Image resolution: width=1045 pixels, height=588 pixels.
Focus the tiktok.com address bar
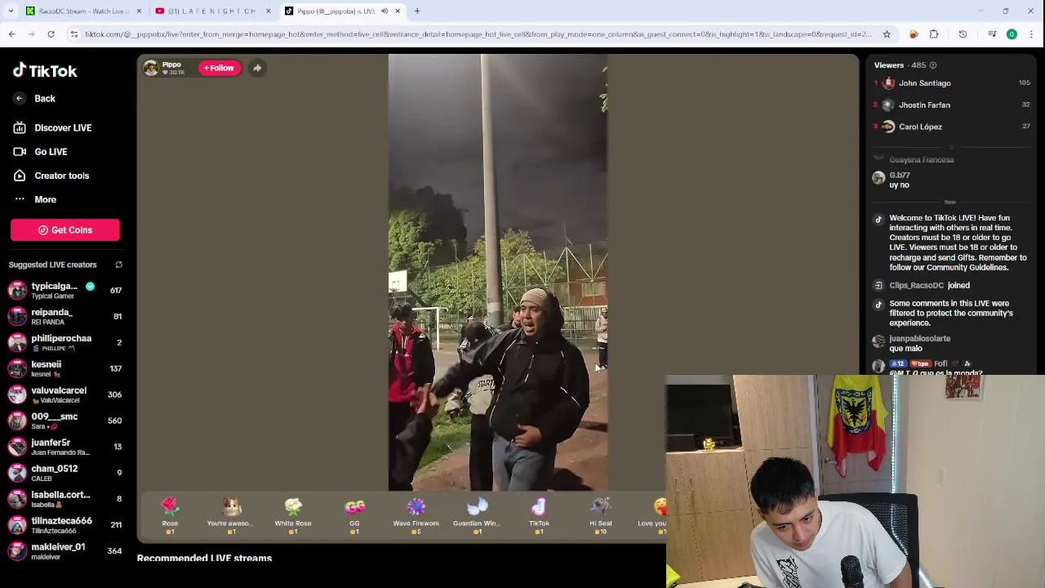(478, 34)
